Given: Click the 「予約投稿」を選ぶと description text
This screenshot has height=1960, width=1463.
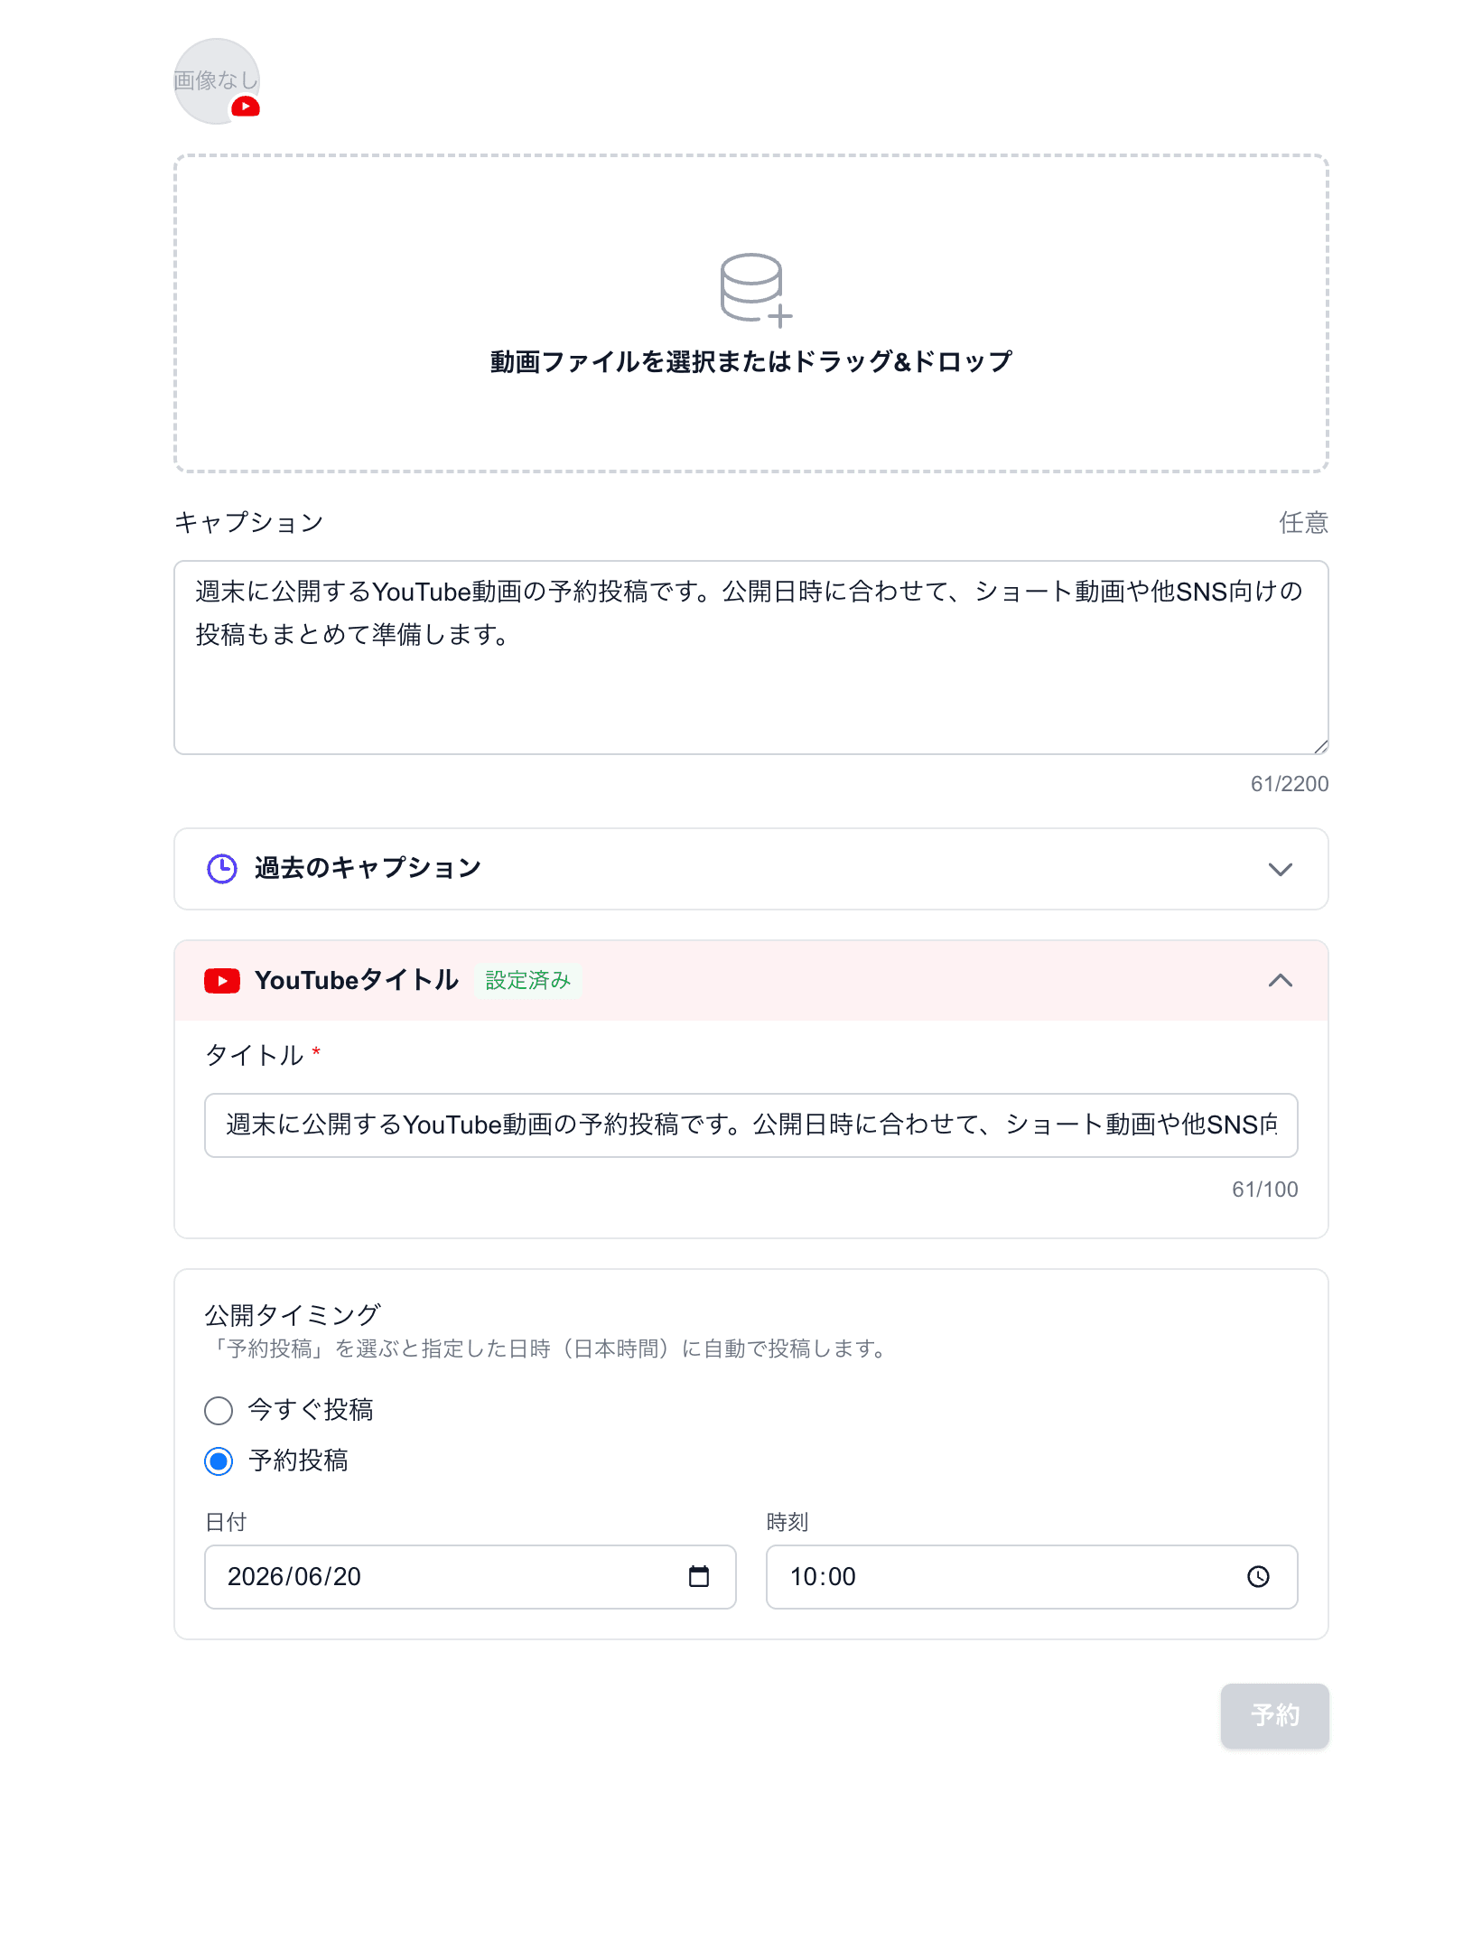Looking at the screenshot, I should pos(549,1349).
